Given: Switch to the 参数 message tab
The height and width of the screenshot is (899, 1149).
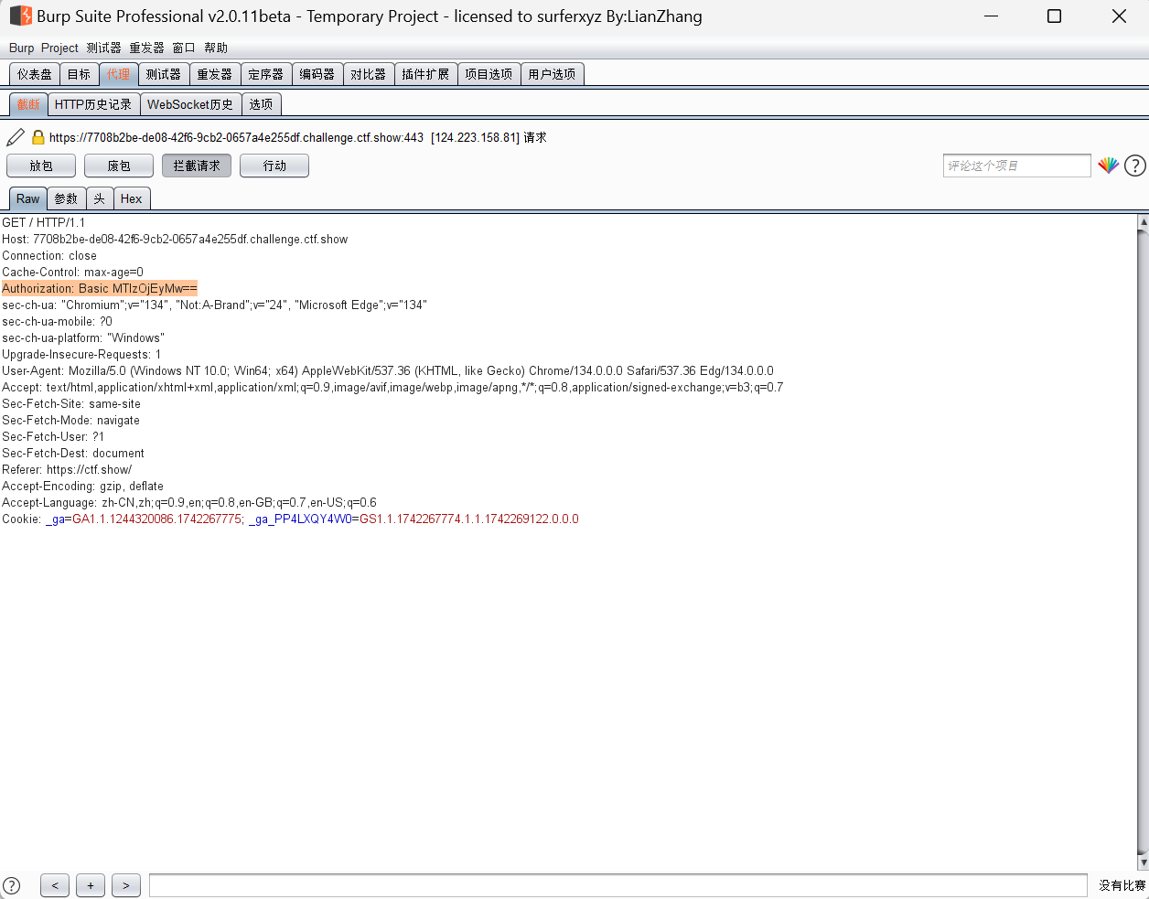Looking at the screenshot, I should tap(66, 198).
